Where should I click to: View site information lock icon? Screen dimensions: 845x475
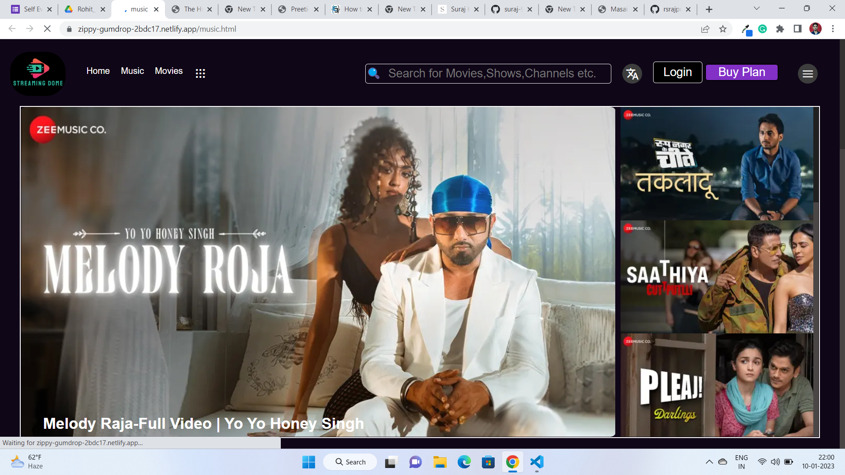69,29
